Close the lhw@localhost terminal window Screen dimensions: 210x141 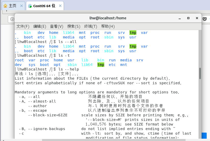[x=197, y=18]
